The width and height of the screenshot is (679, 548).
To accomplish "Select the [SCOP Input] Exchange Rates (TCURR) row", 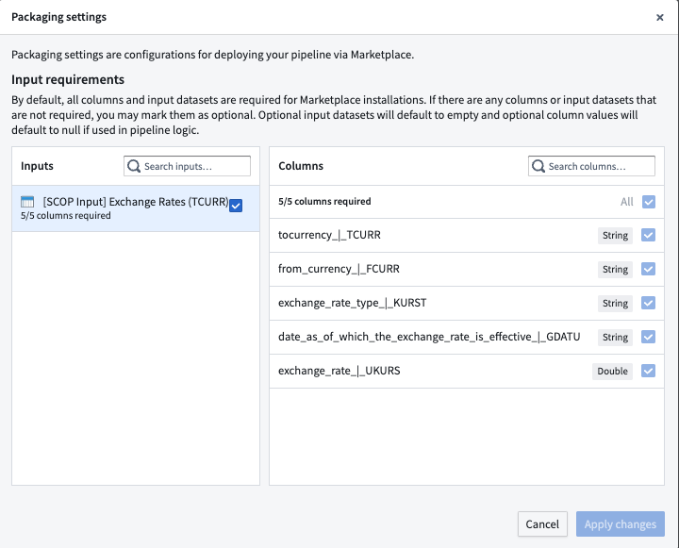I will 136,208.
